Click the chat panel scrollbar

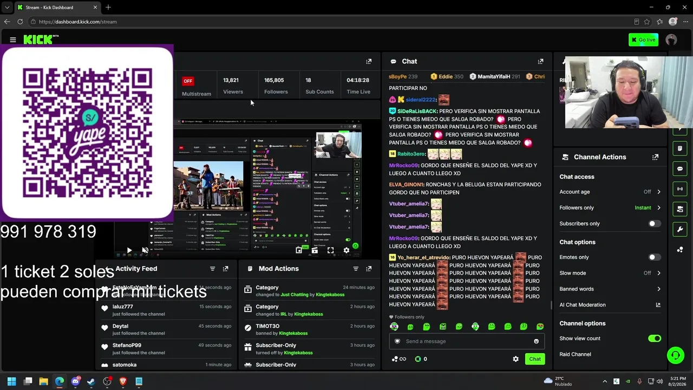pos(551,305)
